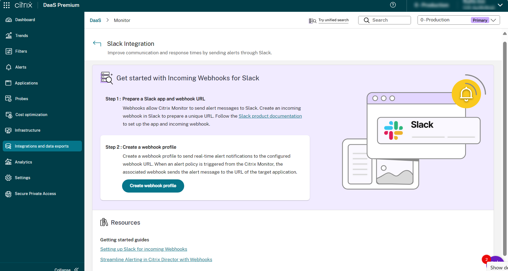Screen dimensions: 508x271
Task: Go to DaaS in the breadcrumb
Action: click(95, 20)
